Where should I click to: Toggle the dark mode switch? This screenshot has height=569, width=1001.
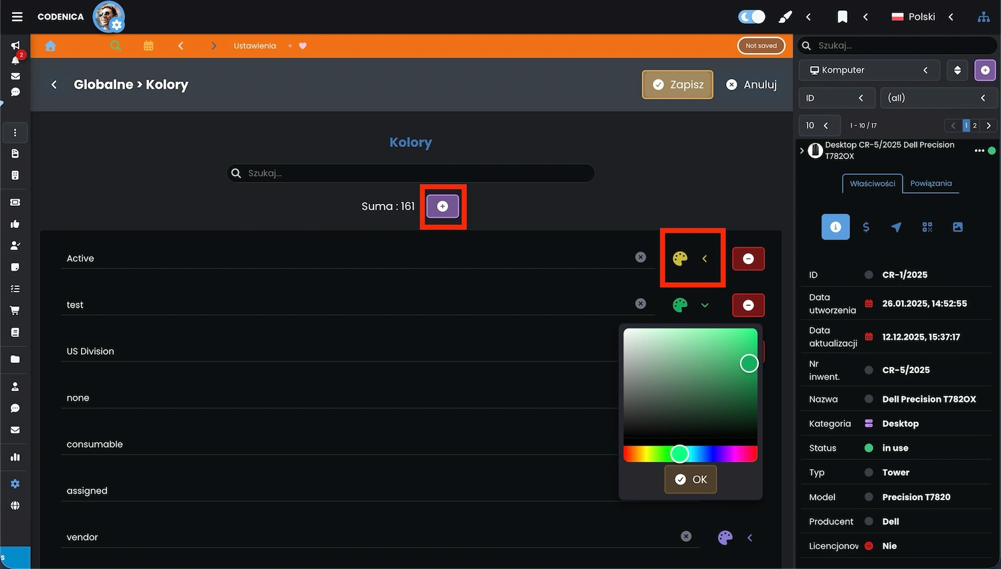click(x=751, y=17)
